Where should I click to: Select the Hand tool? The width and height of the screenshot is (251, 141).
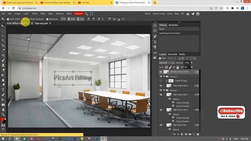[3, 110]
